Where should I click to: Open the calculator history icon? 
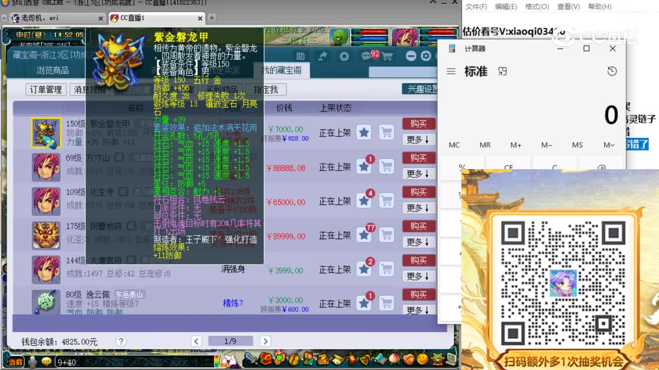612,71
